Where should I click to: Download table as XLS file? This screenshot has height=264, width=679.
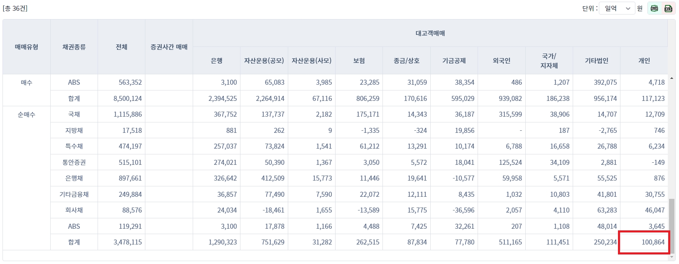[x=668, y=8]
